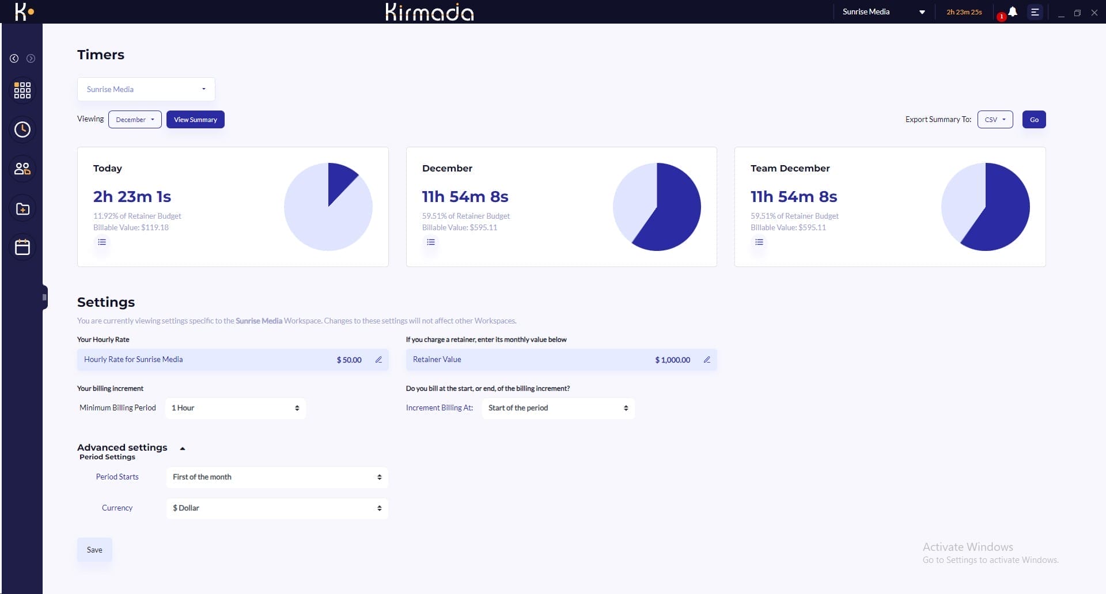Open the calendar icon in sidebar
Screen dimensions: 1106x594
[22, 247]
